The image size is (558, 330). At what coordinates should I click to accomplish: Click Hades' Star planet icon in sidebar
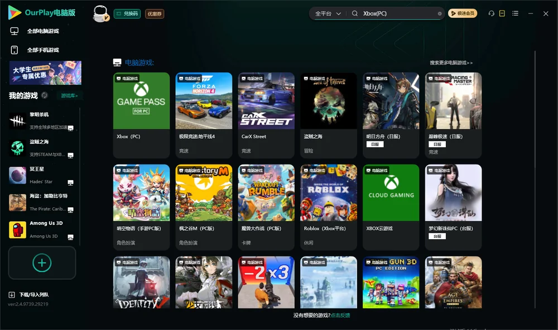point(17,175)
